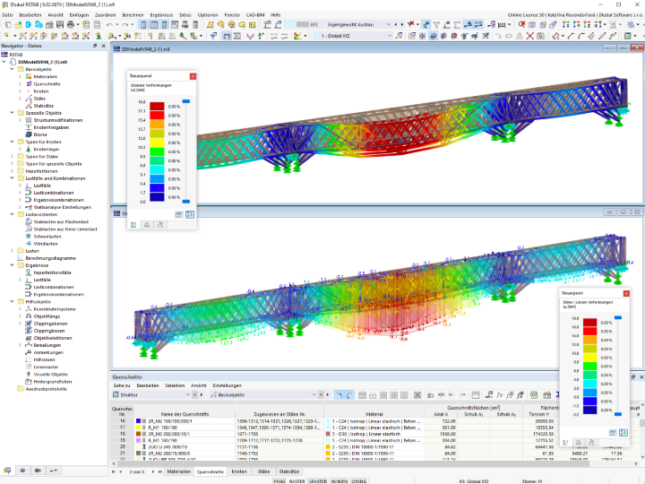Toggle options button at bottom of upper Steuerpanel
The width and height of the screenshot is (645, 484).
tap(190, 214)
